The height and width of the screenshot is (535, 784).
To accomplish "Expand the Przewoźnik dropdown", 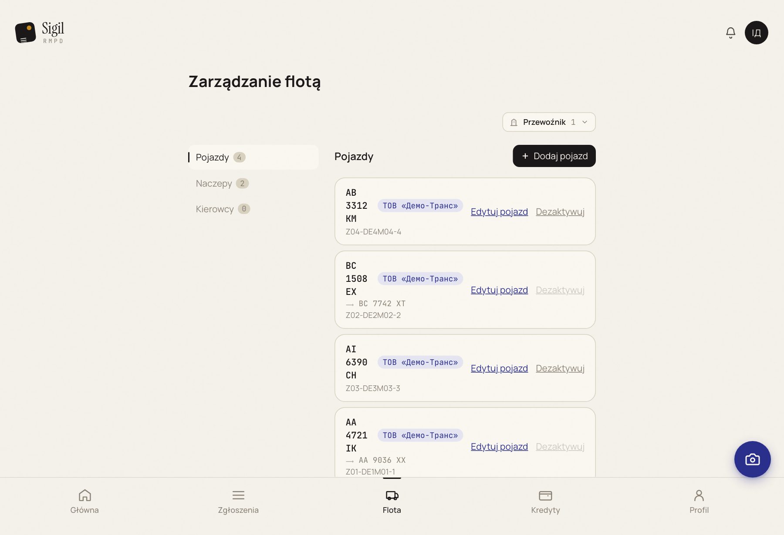I will point(549,122).
